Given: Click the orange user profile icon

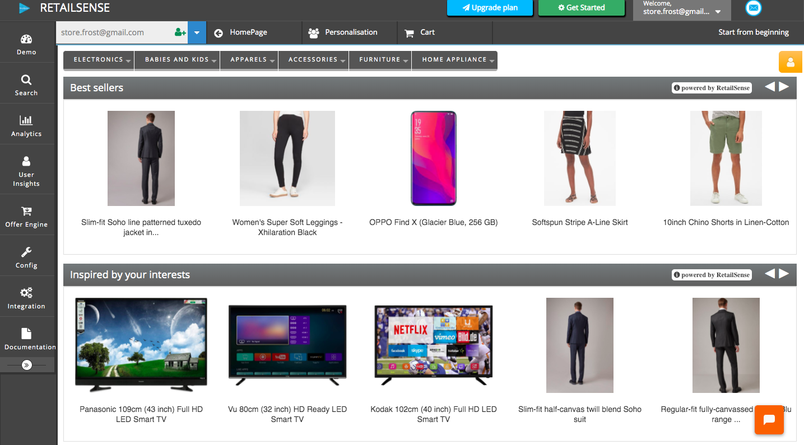Looking at the screenshot, I should [x=790, y=62].
